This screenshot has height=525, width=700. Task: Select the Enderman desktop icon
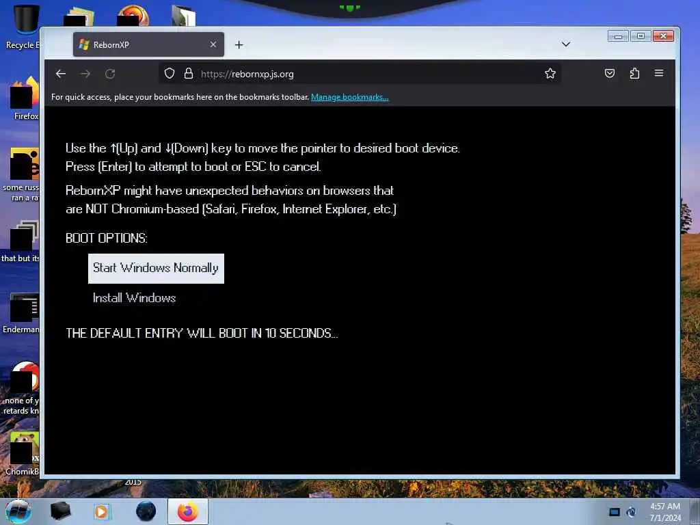23,312
